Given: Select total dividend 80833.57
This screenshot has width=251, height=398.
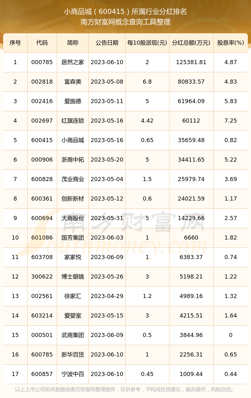Looking at the screenshot, I should tap(191, 82).
